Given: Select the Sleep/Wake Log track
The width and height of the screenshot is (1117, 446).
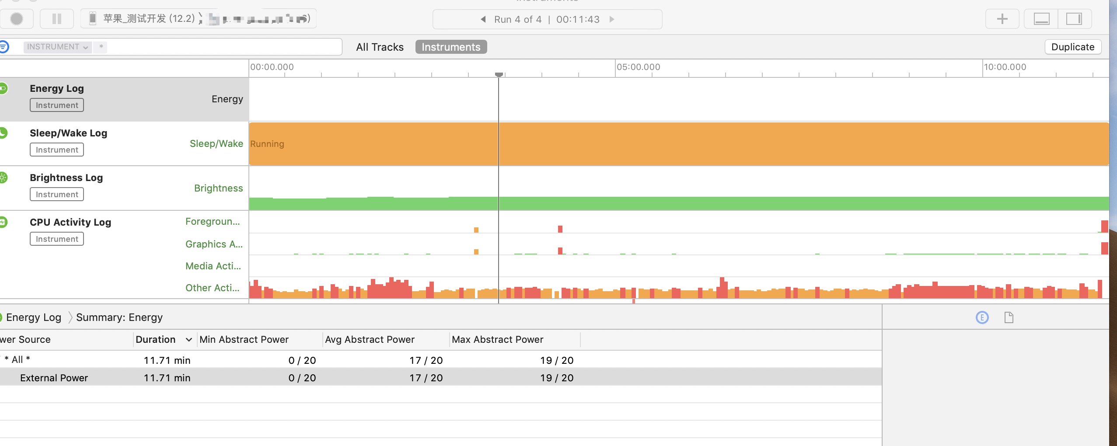Looking at the screenshot, I should (124, 144).
